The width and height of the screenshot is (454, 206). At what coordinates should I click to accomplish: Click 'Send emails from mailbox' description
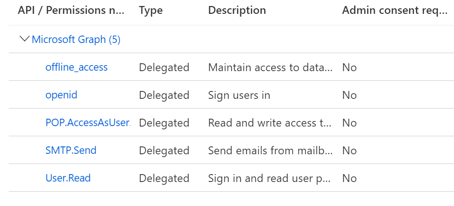pyautogui.click(x=270, y=151)
